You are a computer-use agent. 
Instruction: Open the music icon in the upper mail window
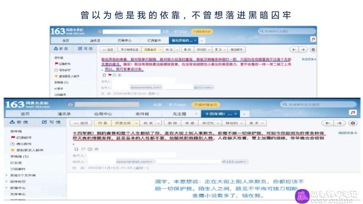click(313, 39)
